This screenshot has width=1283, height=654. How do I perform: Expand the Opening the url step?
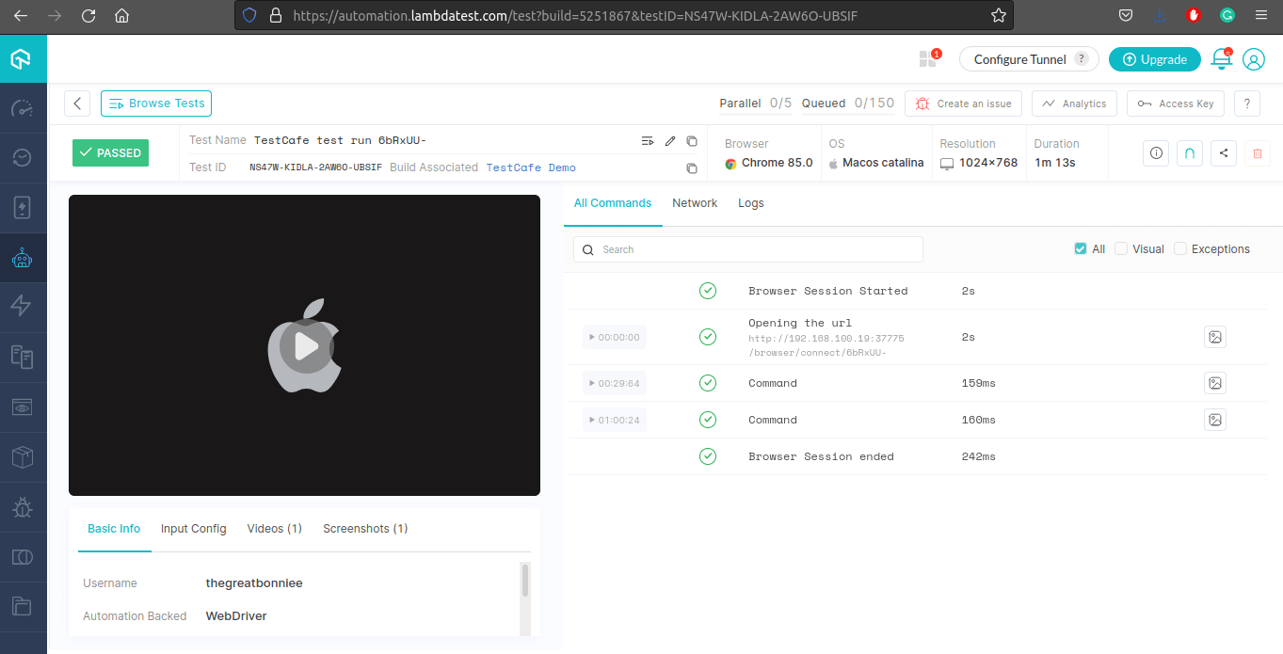point(614,337)
